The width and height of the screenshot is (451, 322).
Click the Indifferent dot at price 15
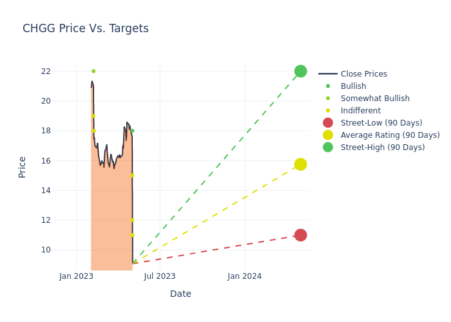pyautogui.click(x=132, y=175)
